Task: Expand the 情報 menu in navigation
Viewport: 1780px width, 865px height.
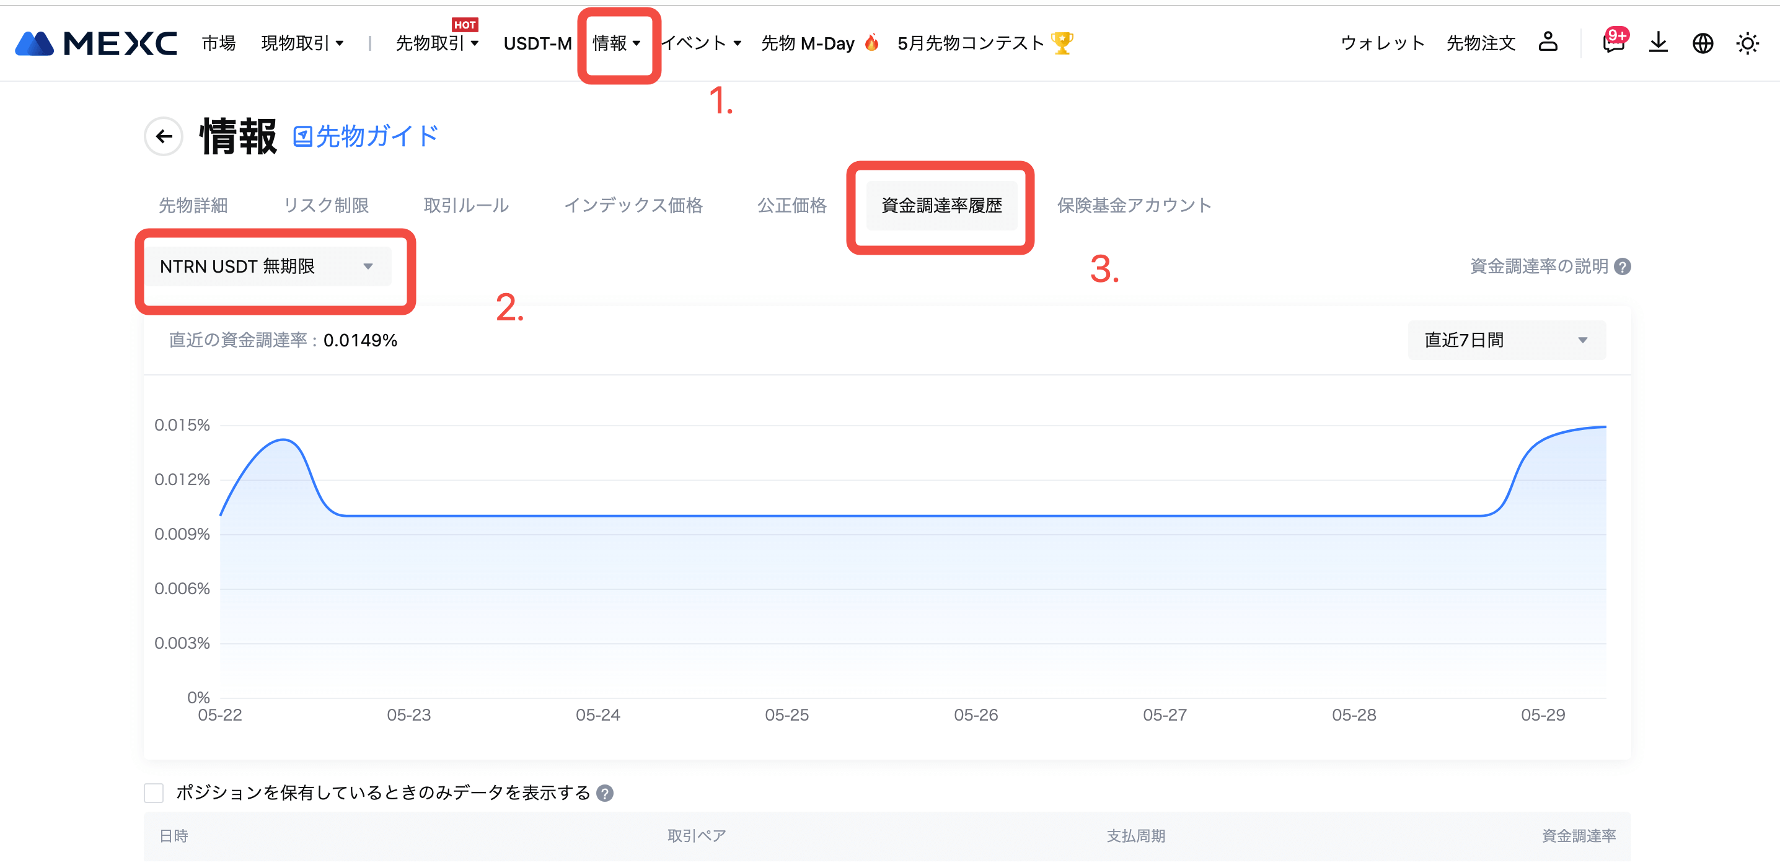Action: [x=616, y=43]
